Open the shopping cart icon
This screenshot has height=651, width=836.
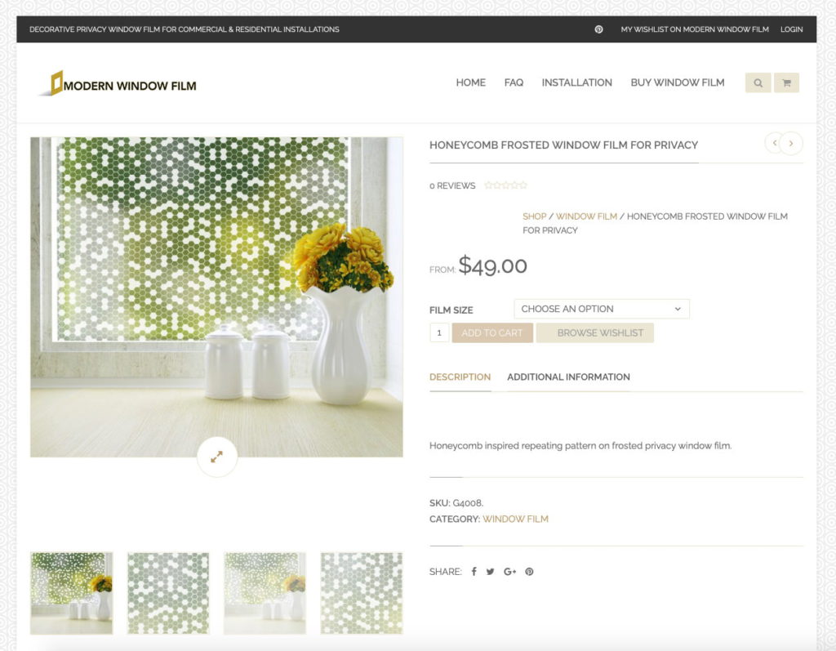click(x=786, y=82)
